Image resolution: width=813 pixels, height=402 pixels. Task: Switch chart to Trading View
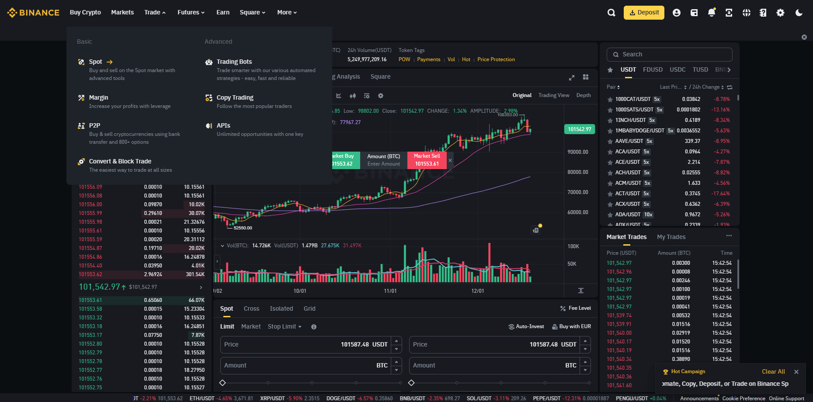[554, 95]
